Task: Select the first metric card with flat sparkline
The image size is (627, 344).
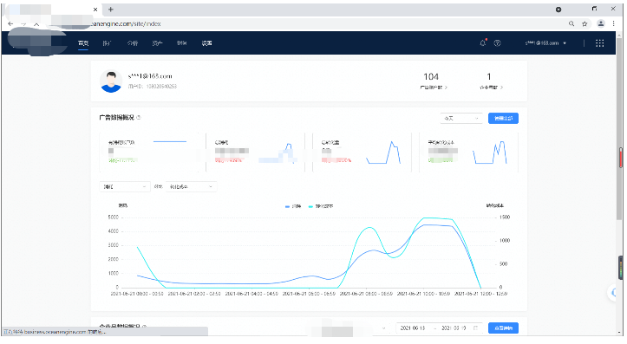Action: [149, 153]
